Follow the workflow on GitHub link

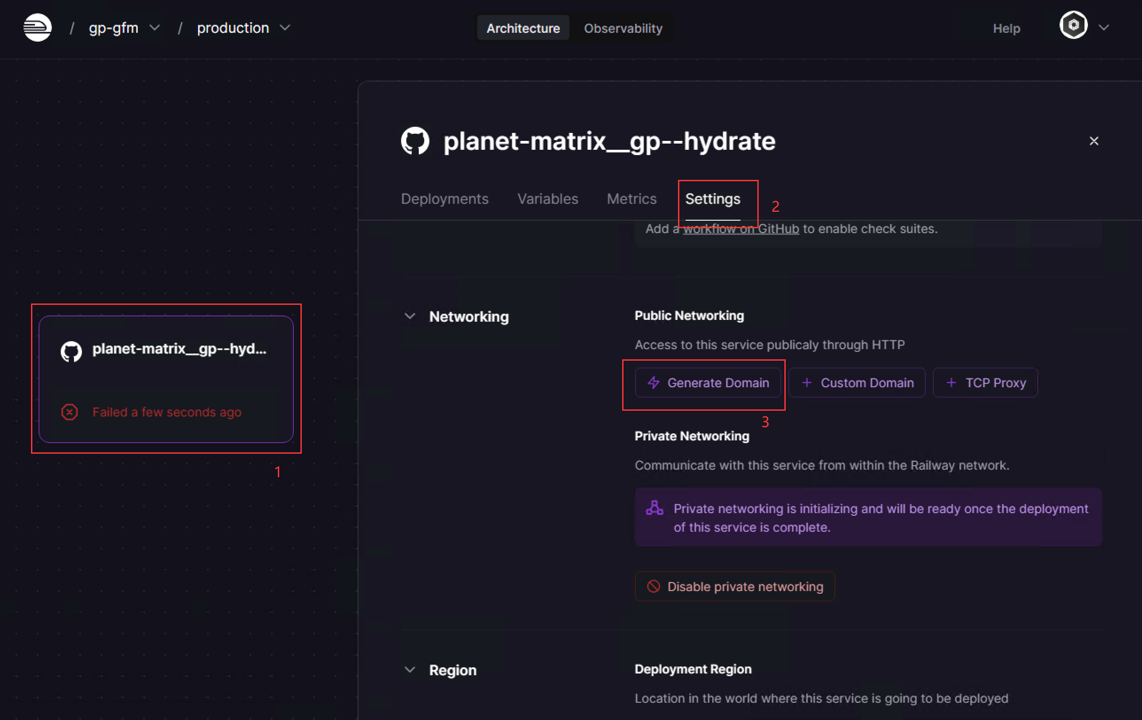tap(741, 229)
